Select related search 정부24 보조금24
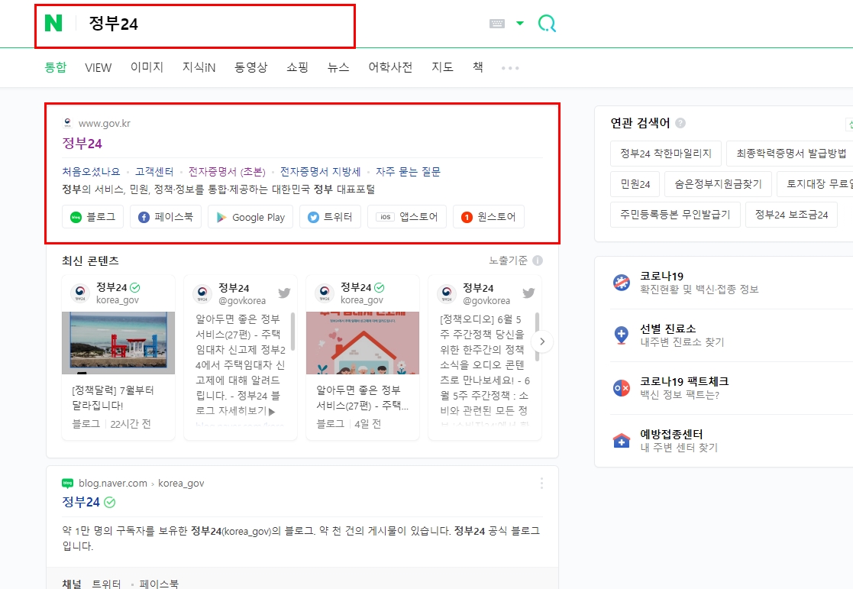 (x=792, y=215)
